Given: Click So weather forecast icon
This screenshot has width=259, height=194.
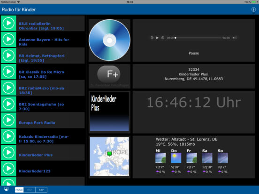Looking at the screenshot, I should [x=223, y=158].
